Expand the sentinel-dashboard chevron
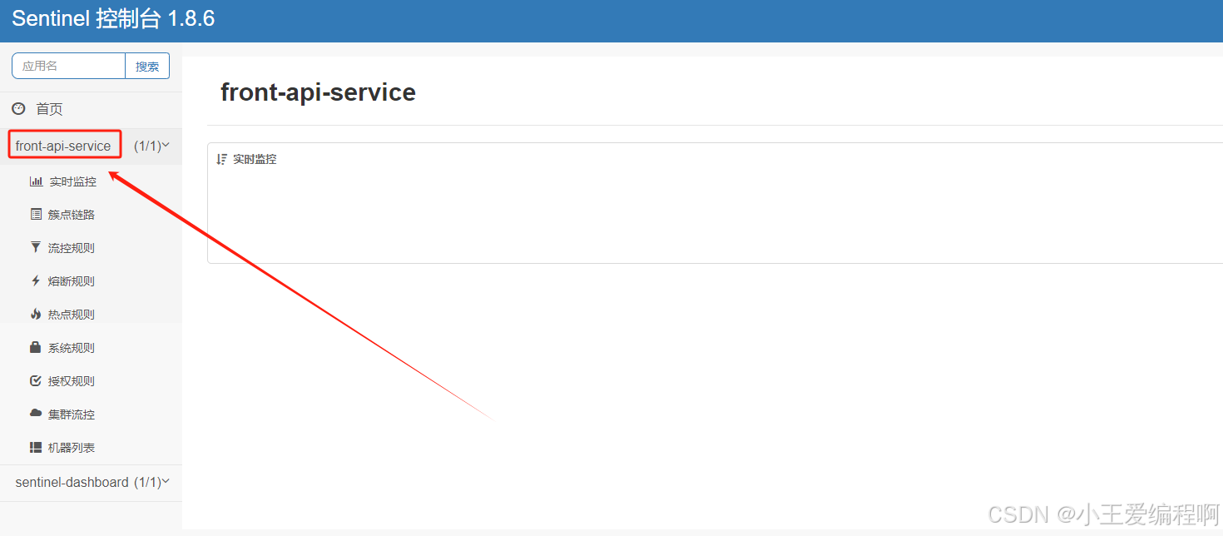 tap(166, 482)
